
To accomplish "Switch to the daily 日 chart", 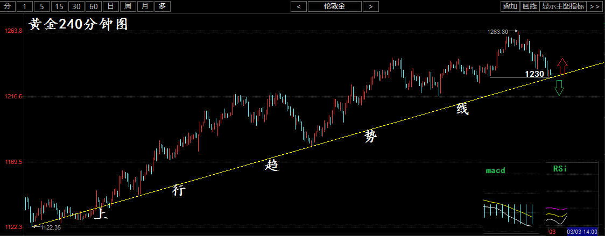I will pos(110,6).
